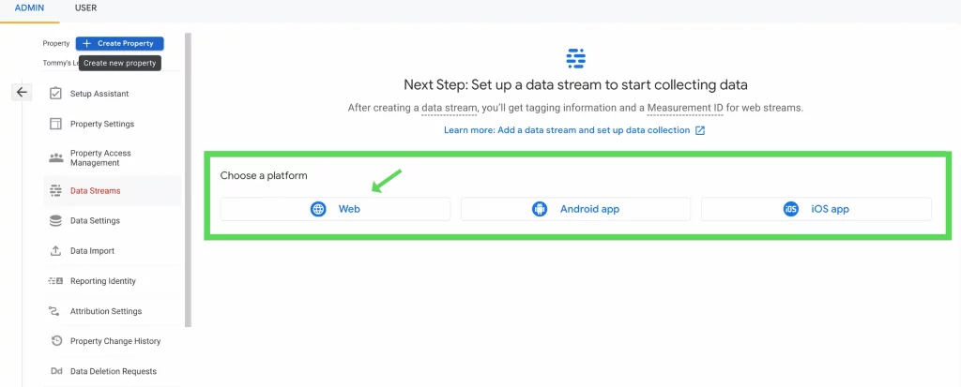Click the Data Settings database icon
This screenshot has height=387, width=961.
[55, 220]
